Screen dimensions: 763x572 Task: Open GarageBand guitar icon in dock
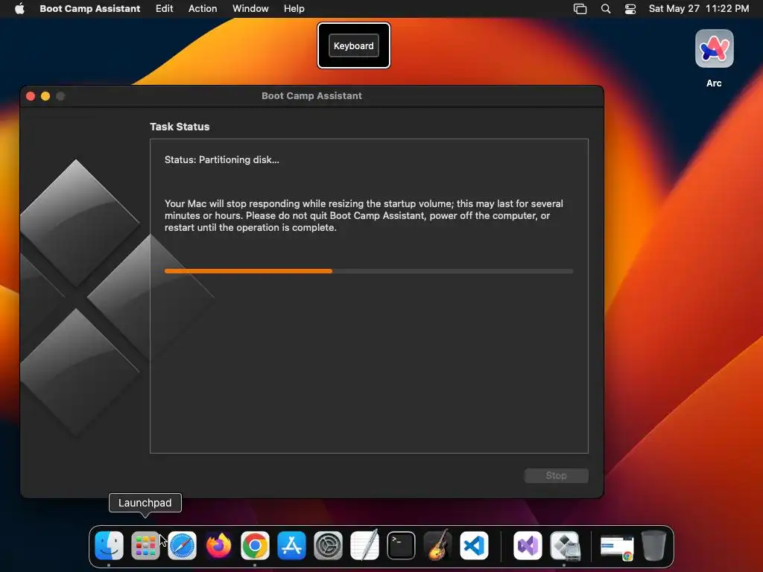(x=437, y=546)
